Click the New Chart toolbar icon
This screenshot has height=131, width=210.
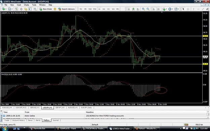3,9
